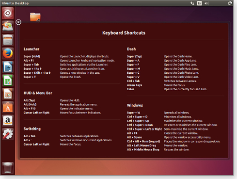237x179 pixels.
Task: Click Ctrl + Alt + Num (keypad) label
Action: [143, 141]
